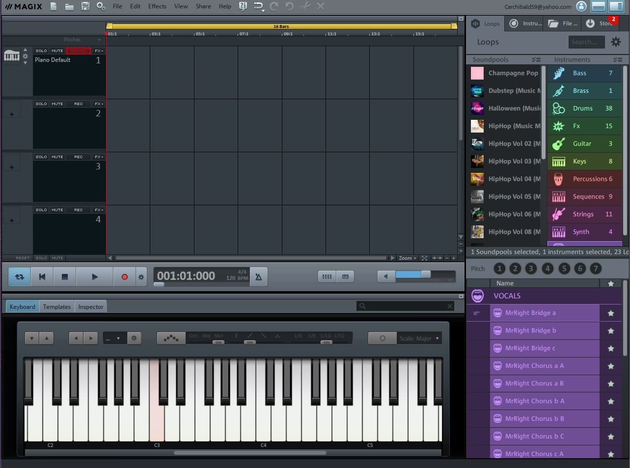The width and height of the screenshot is (630, 468).
Task: Click the red Record button
Action: [124, 277]
